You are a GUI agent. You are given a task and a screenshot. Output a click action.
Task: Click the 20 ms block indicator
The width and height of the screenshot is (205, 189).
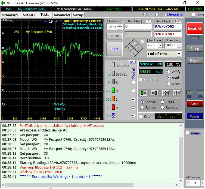pyautogui.click(x=113, y=73)
